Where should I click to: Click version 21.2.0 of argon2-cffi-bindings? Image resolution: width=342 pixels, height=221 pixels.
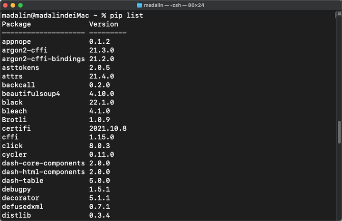point(102,59)
